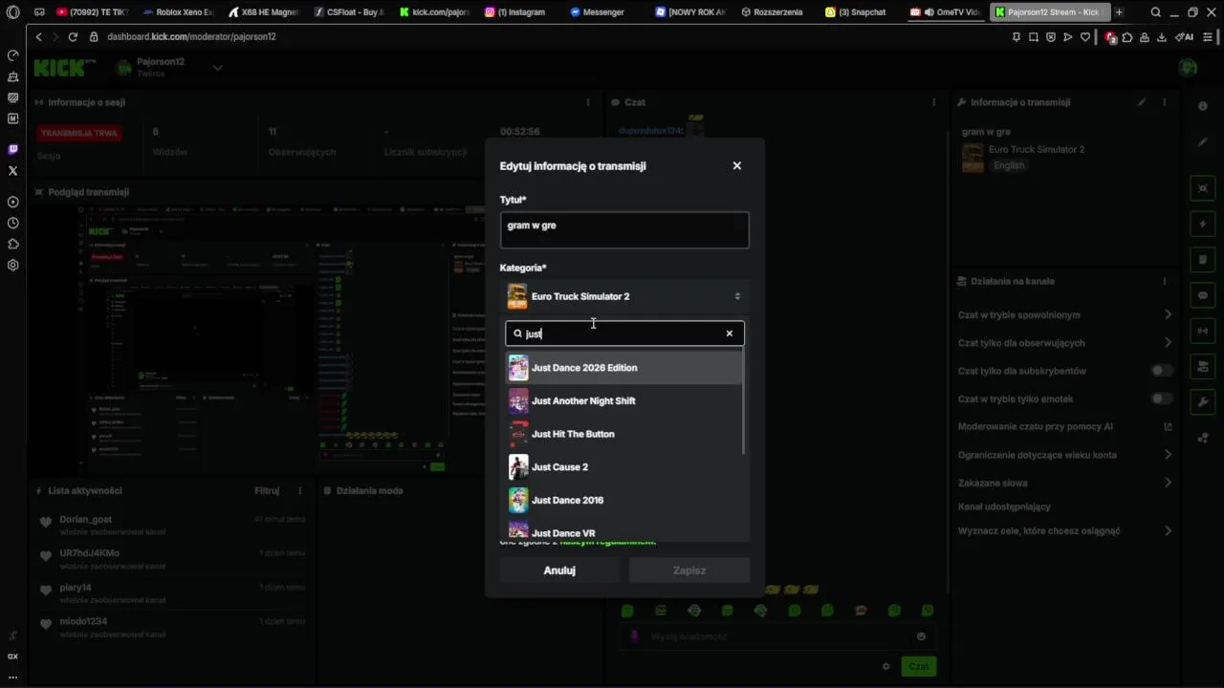1224x688 pixels.
Task: Close the Edytuj informację o transmisji dialog
Action: click(736, 165)
